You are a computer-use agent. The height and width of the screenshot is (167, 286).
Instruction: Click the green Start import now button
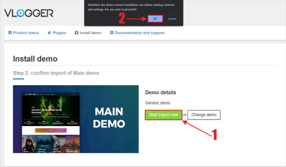(x=163, y=115)
